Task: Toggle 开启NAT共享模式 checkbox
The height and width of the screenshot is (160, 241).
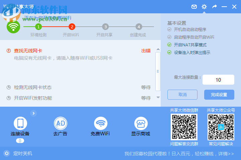Action: pyautogui.click(x=169, y=45)
